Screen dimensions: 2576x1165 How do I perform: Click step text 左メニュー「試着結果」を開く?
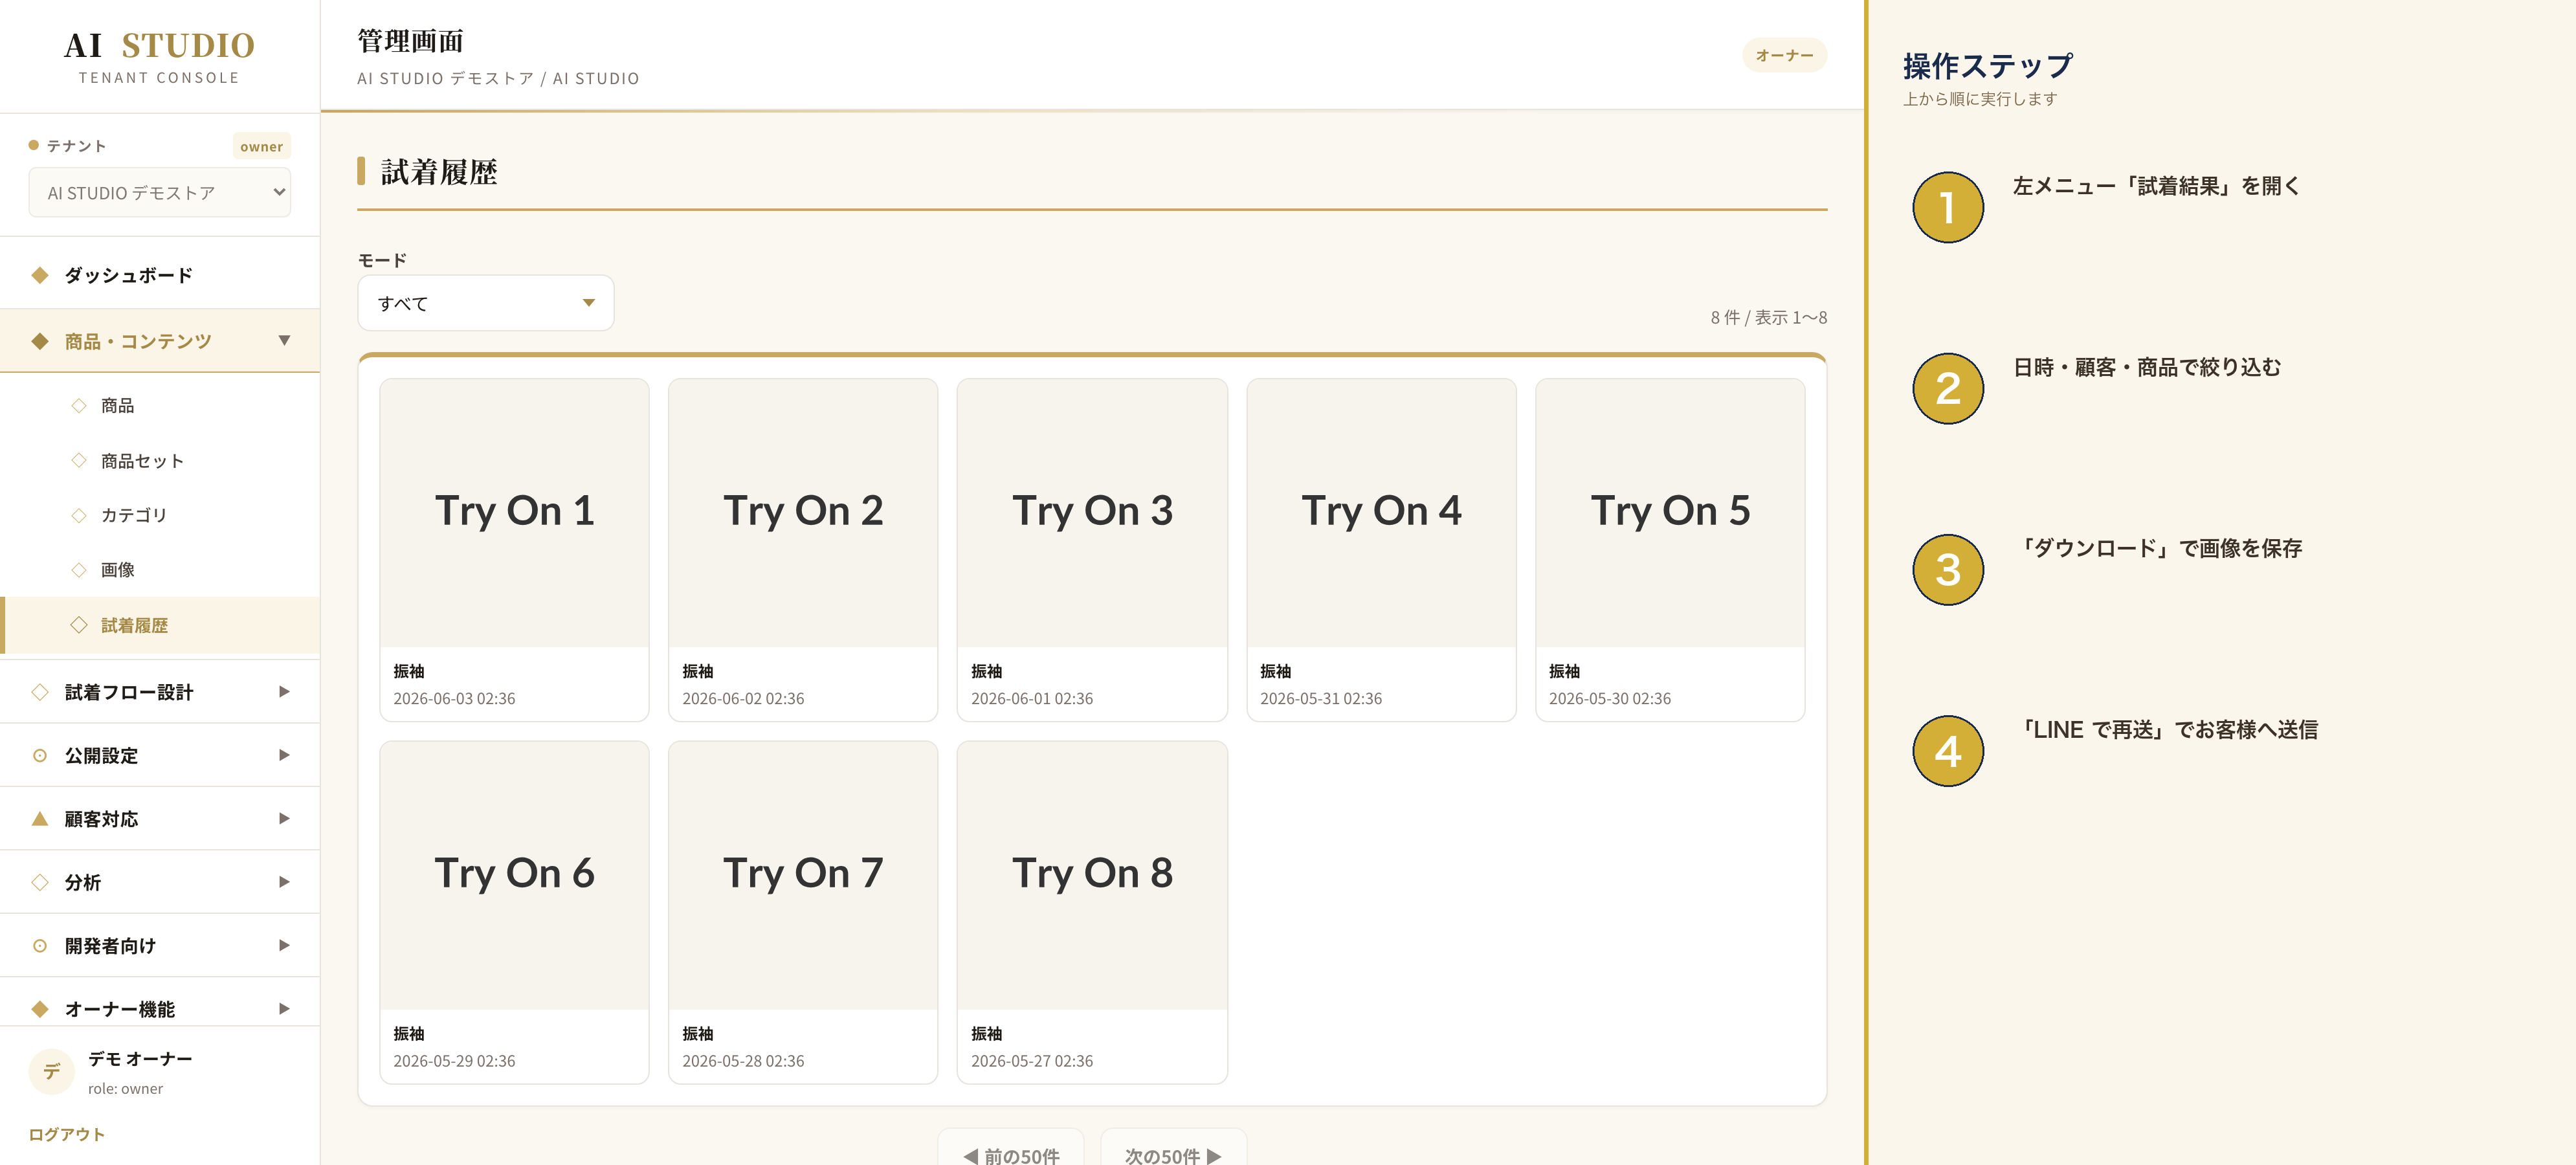tap(2157, 186)
